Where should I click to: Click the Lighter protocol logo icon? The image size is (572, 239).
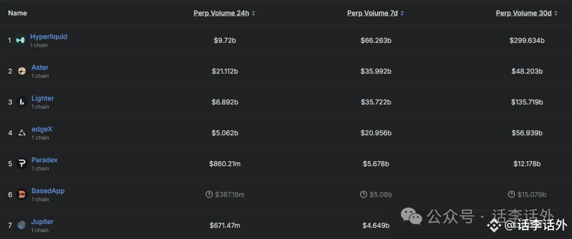(22, 102)
